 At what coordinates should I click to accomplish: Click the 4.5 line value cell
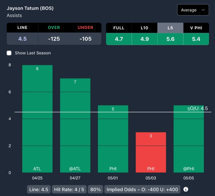point(22,39)
